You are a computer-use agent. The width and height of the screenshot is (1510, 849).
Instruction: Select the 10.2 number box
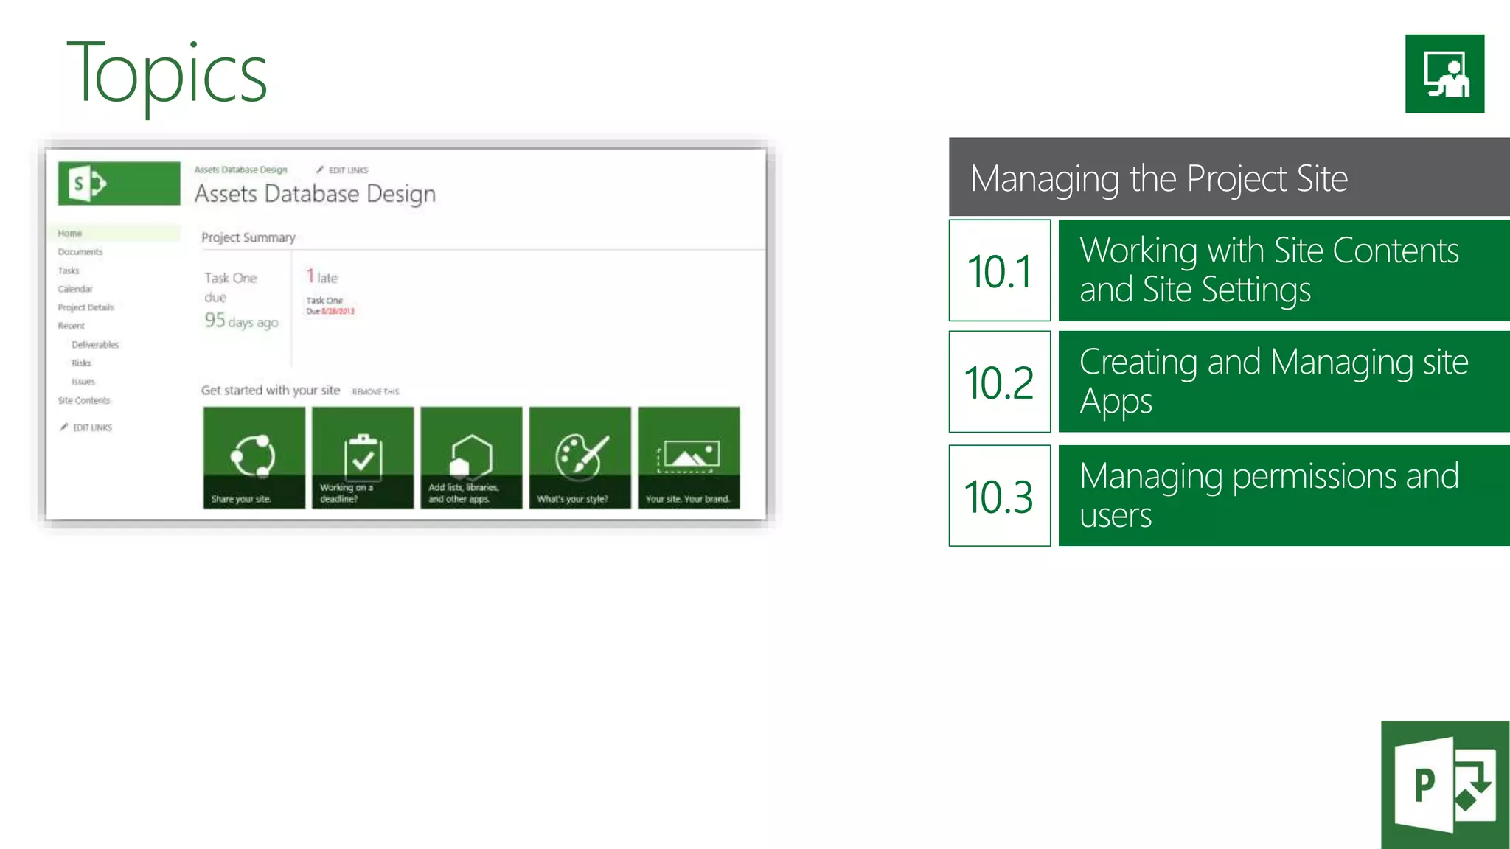pos(1000,382)
